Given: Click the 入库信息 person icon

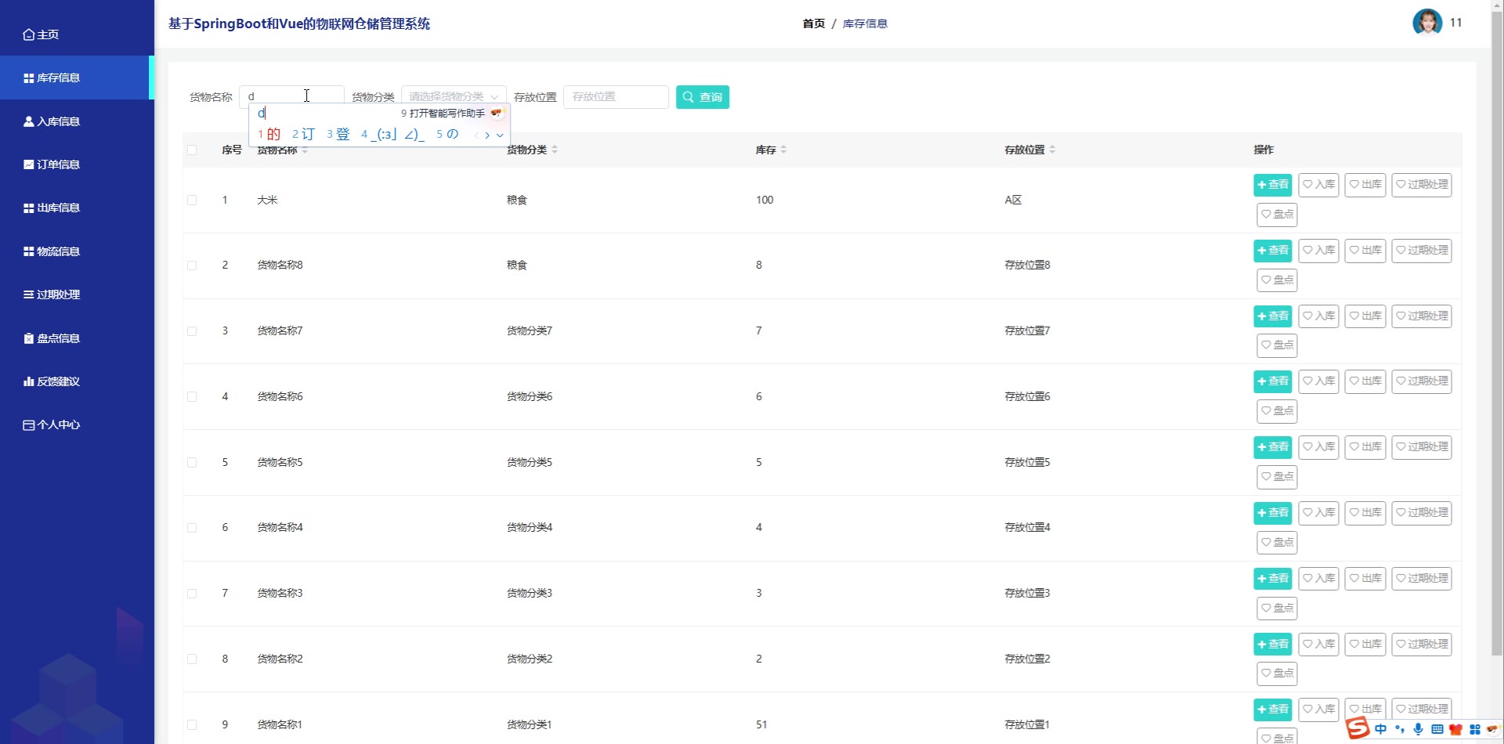Looking at the screenshot, I should click(x=29, y=121).
